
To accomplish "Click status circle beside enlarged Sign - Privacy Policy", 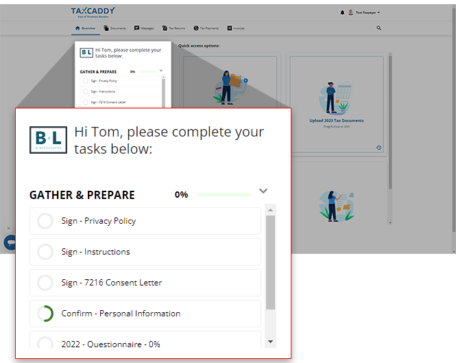I will (x=45, y=221).
